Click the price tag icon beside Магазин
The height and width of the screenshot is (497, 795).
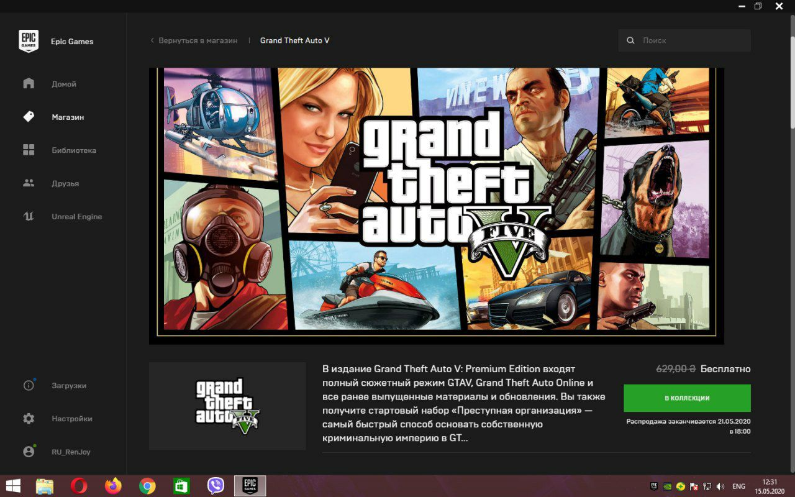pyautogui.click(x=29, y=117)
